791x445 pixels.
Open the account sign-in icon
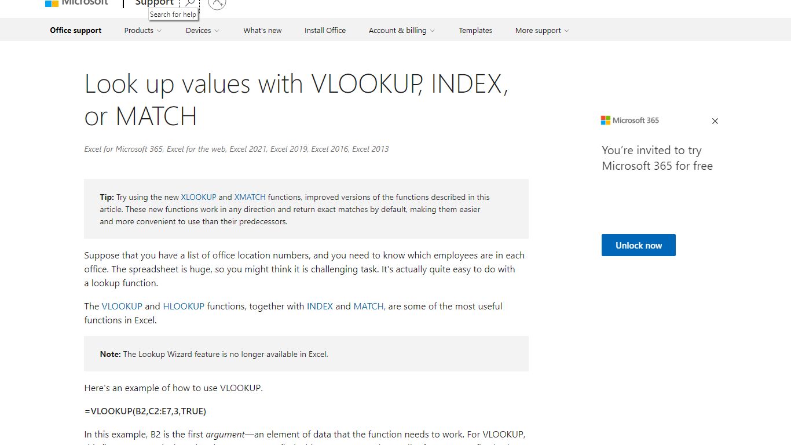click(x=217, y=3)
